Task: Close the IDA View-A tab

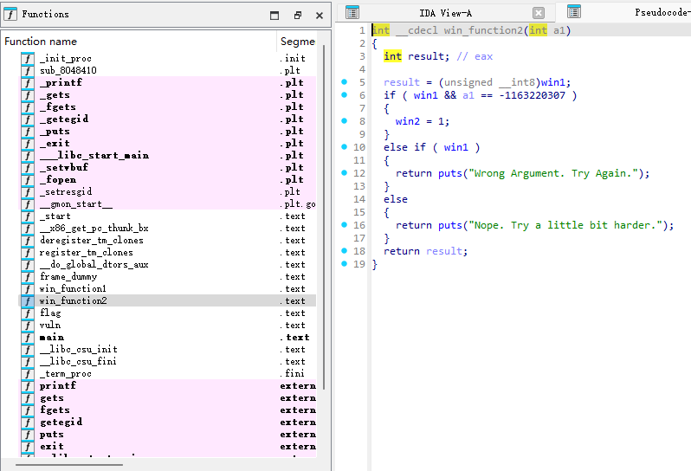Action: 538,13
